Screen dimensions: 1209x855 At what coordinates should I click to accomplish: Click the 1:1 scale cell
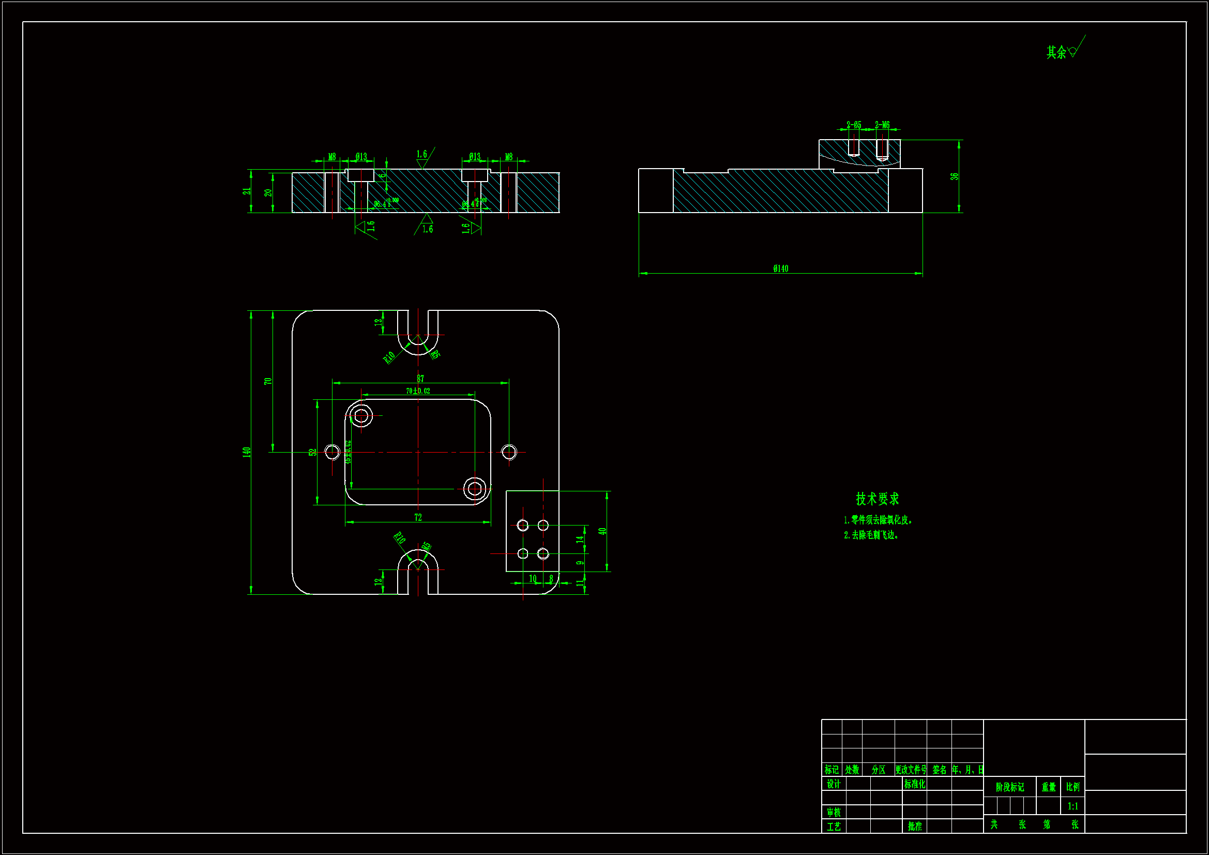pos(1072,806)
